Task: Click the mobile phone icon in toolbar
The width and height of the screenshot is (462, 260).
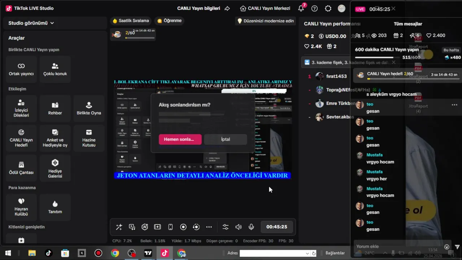Action: [x=170, y=227]
